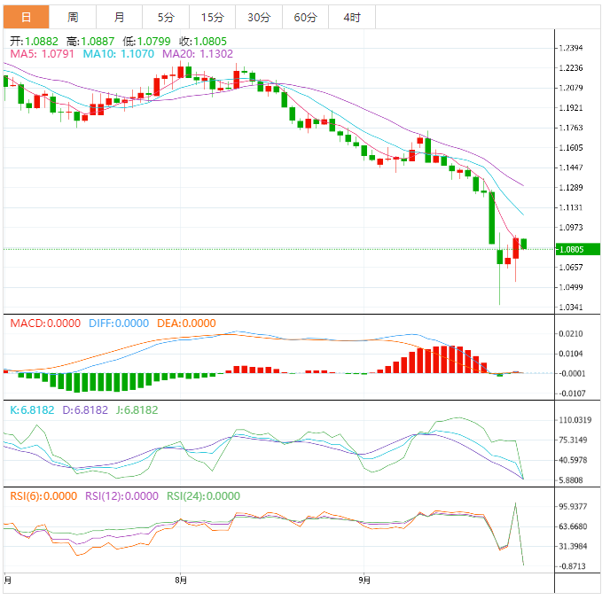The height and width of the screenshot is (600, 610).
Task: Choose the 60分 timeframe tab
Action: 305,17
